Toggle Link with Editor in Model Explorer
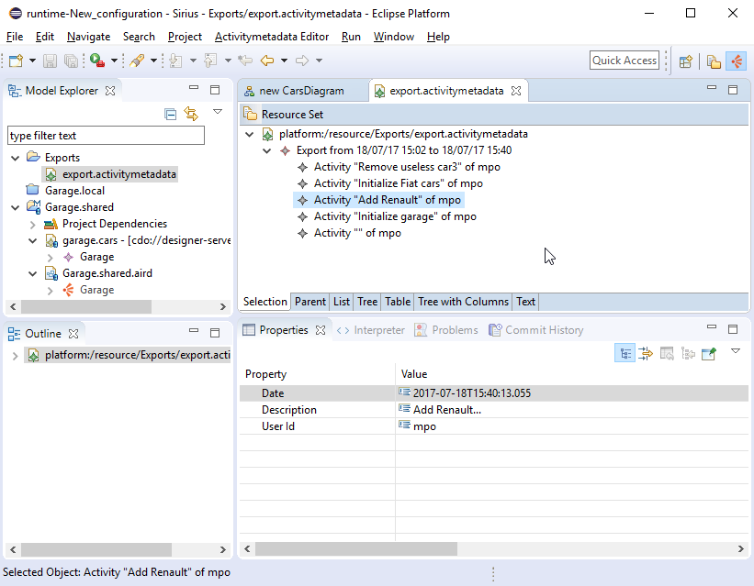 (x=191, y=114)
